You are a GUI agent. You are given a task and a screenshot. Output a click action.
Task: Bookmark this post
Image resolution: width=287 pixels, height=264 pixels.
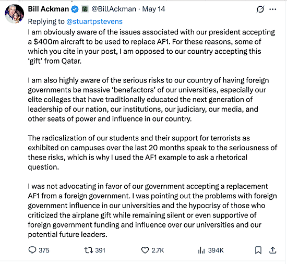(258, 250)
